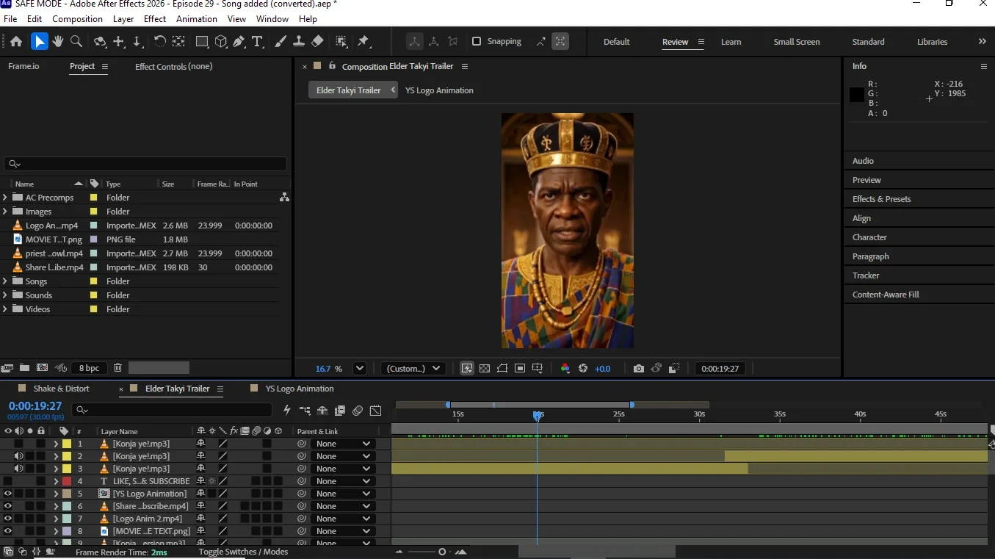The width and height of the screenshot is (995, 559).
Task: Click Region of Interest icon
Action: pyautogui.click(x=520, y=369)
